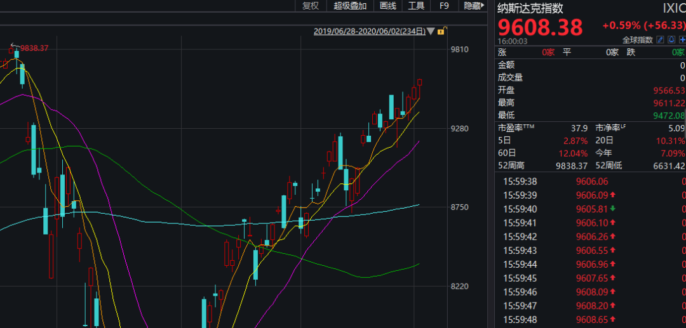Expand the 隐藏 panel arrow
686x328 pixels.
[x=474, y=6]
